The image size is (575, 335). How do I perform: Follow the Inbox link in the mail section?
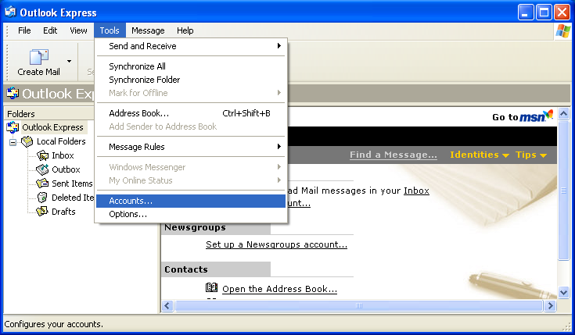coord(416,191)
